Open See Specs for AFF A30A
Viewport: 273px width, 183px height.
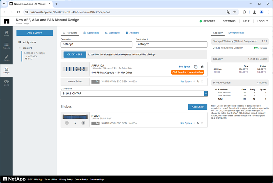[x=185, y=67]
